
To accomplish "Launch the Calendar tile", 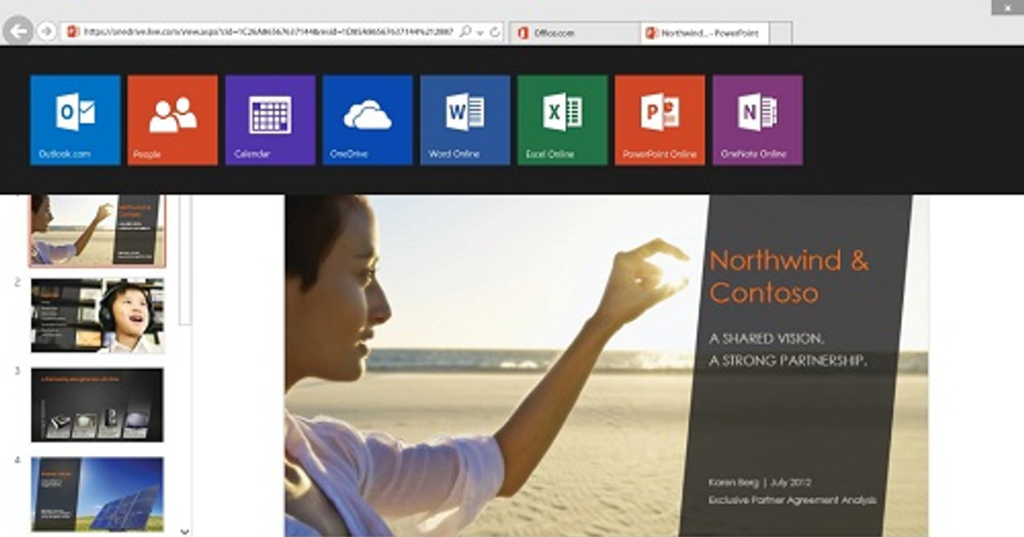I will point(271,120).
